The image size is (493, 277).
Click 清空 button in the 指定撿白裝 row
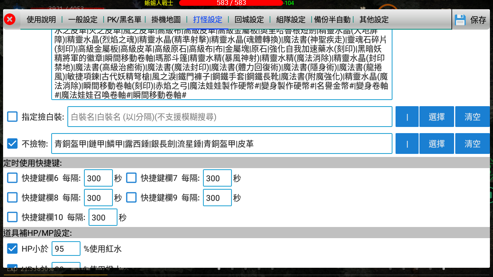(473, 117)
